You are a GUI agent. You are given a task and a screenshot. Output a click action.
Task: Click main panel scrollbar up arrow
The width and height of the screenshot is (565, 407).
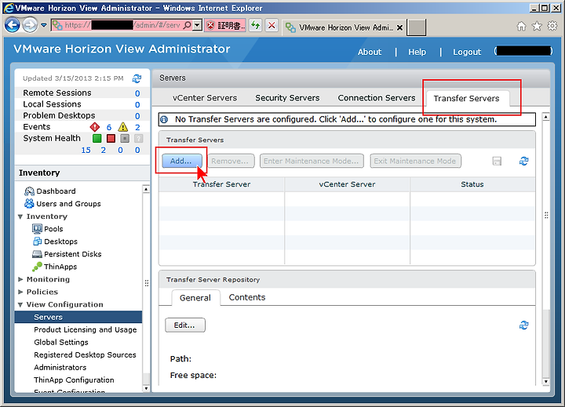pos(546,117)
